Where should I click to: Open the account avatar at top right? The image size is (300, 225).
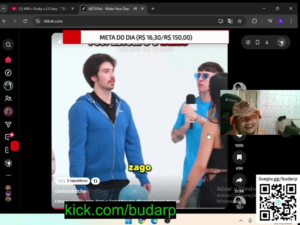pyautogui.click(x=281, y=42)
